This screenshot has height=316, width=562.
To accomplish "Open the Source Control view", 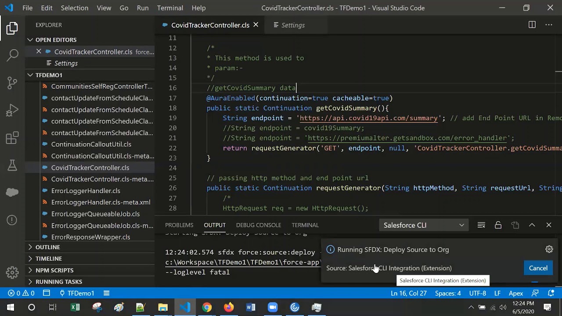I will [x=12, y=82].
